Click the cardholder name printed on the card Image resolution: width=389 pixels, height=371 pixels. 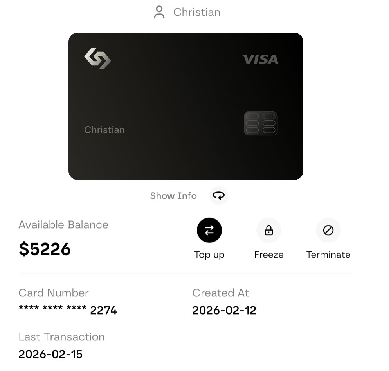click(x=104, y=130)
